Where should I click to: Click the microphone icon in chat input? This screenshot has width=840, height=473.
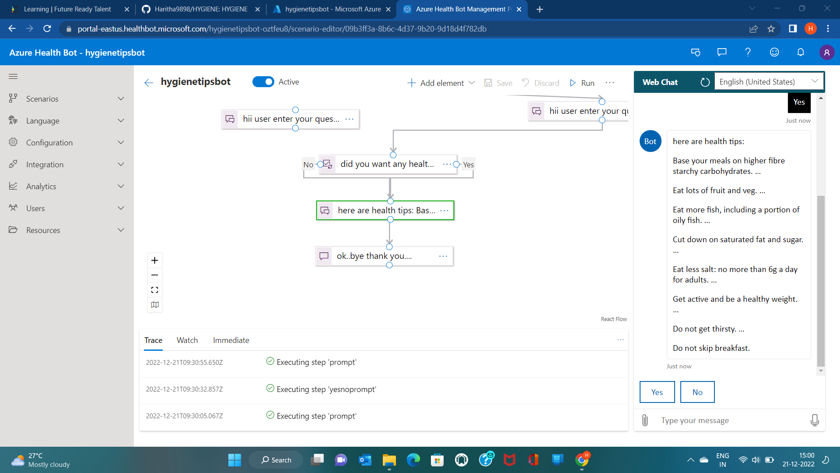coord(814,420)
